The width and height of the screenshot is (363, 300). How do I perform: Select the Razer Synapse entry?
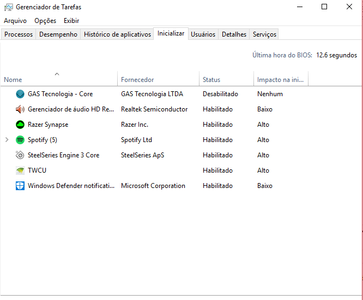48,125
